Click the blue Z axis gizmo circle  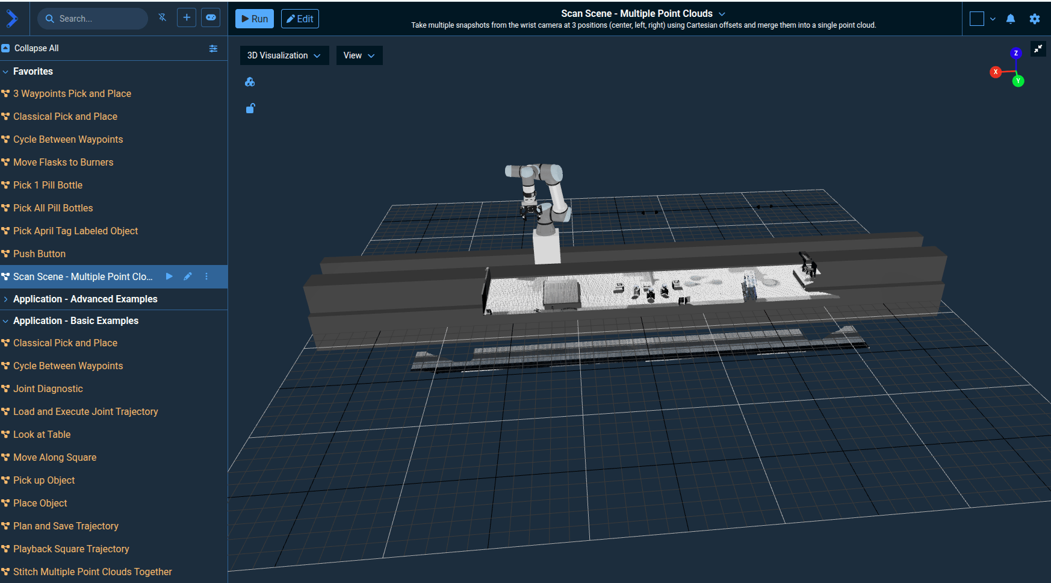coord(1016,53)
